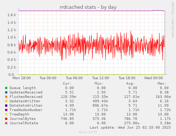Screen dimensions: 176x136
Task: Click the UpdatesWritten avg value 3.64
Action: tap(133, 101)
